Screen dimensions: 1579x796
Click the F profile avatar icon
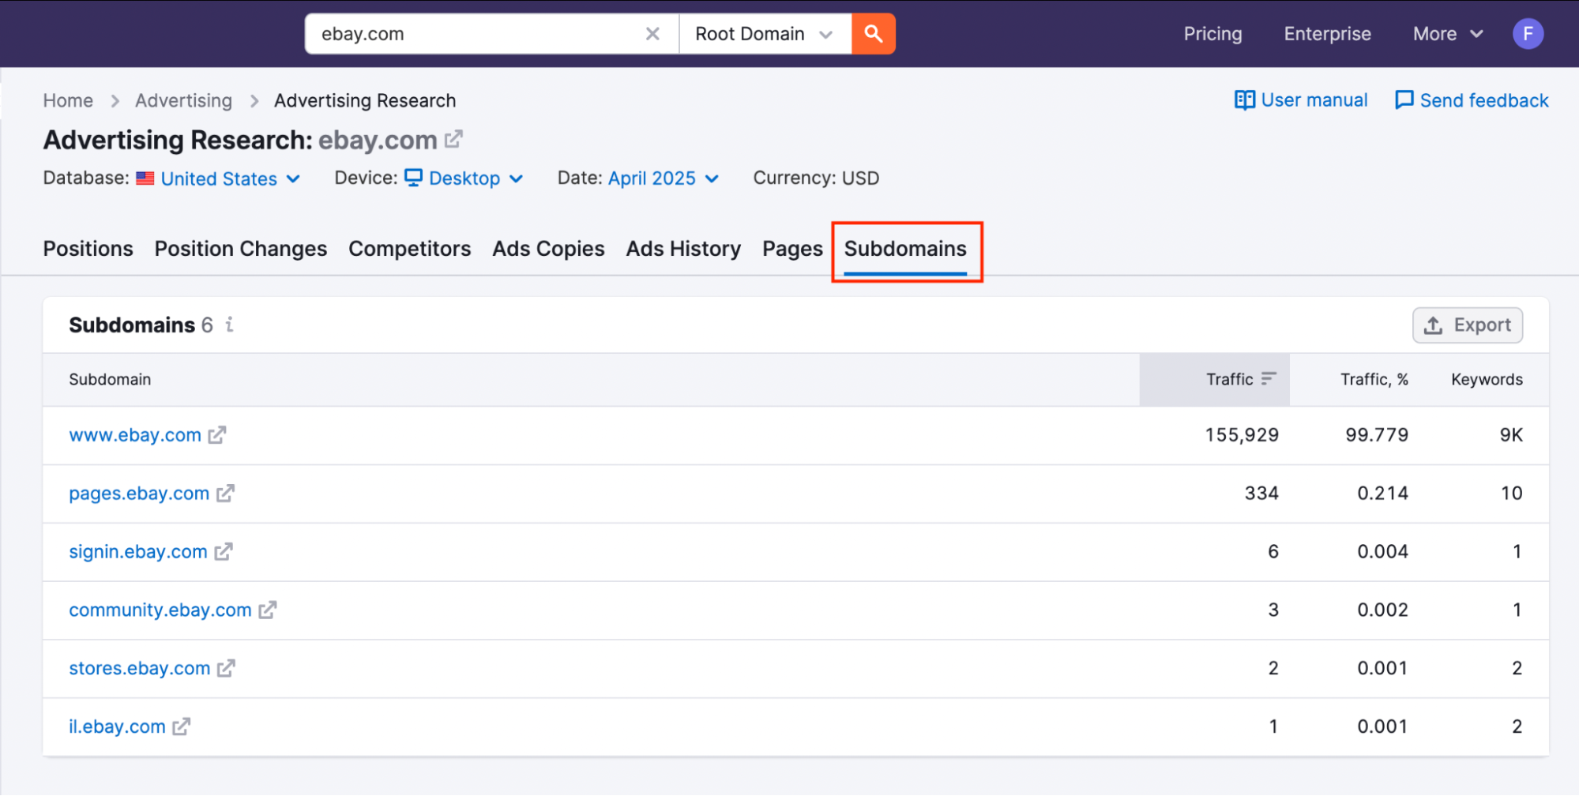tap(1528, 33)
